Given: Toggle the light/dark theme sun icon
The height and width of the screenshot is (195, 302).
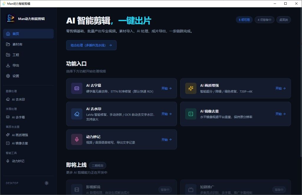Looking at the screenshot, I should (x=47, y=183).
